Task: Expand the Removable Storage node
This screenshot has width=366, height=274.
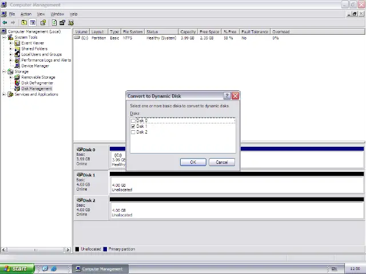Action: click(x=10, y=77)
